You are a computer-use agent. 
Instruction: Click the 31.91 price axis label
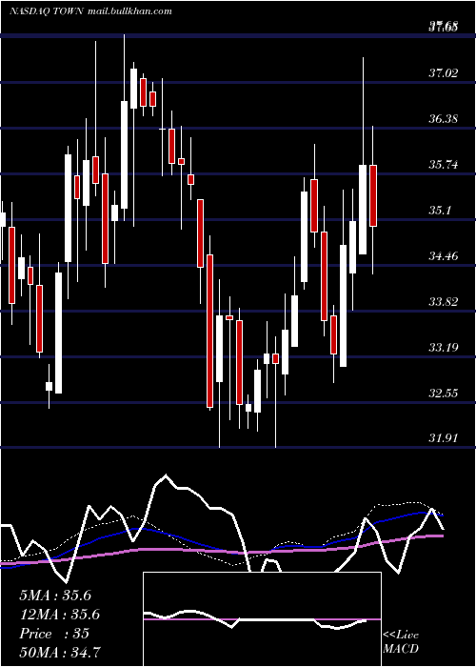point(444,438)
